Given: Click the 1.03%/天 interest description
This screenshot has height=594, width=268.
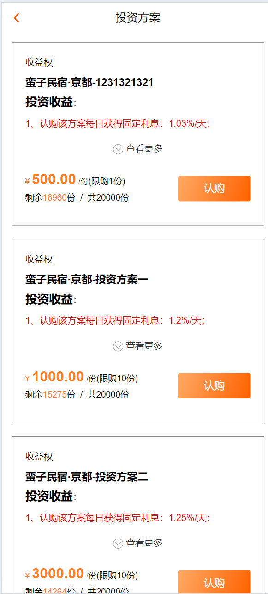Looking at the screenshot, I should tap(118, 123).
